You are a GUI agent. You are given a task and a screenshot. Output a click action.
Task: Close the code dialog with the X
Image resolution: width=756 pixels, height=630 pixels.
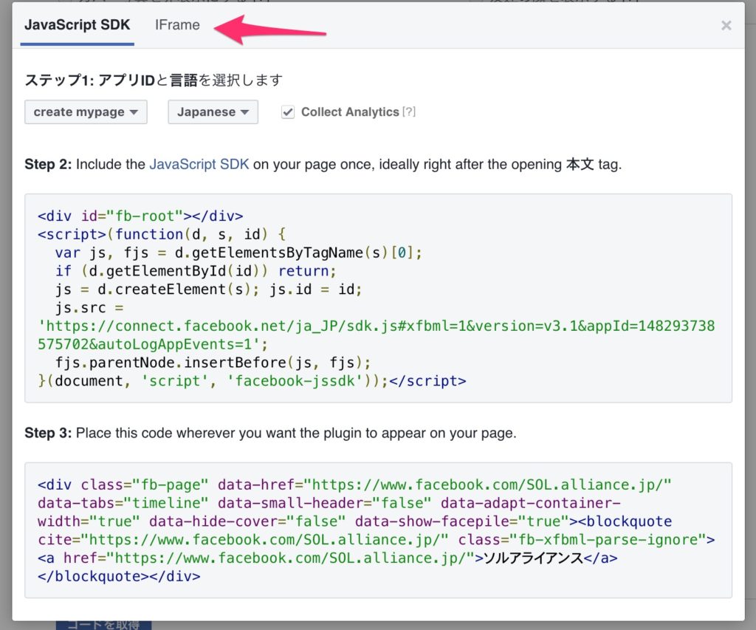(x=726, y=26)
